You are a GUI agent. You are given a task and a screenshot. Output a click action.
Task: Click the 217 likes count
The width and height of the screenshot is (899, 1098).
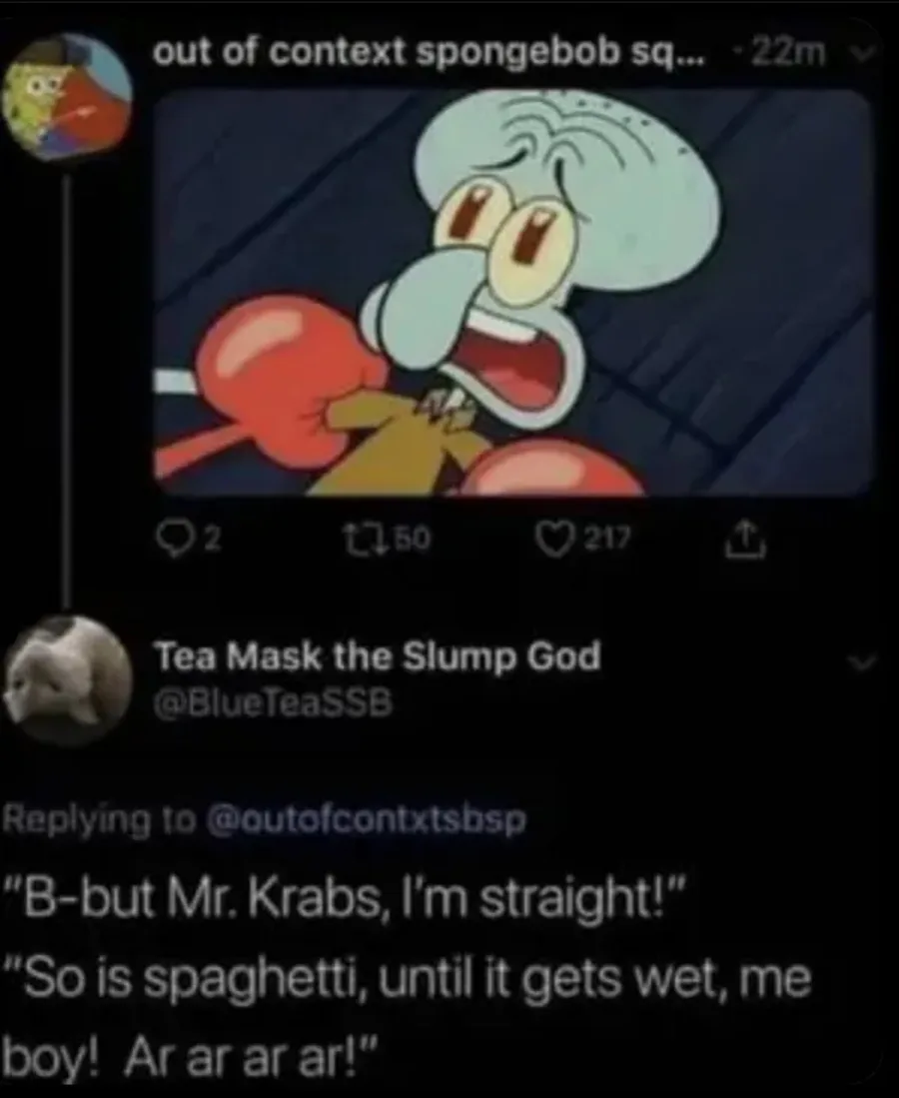pos(607,538)
